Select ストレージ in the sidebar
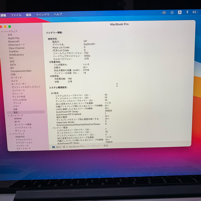Image resolution: width=201 pixels, height=201 pixels. (18, 94)
